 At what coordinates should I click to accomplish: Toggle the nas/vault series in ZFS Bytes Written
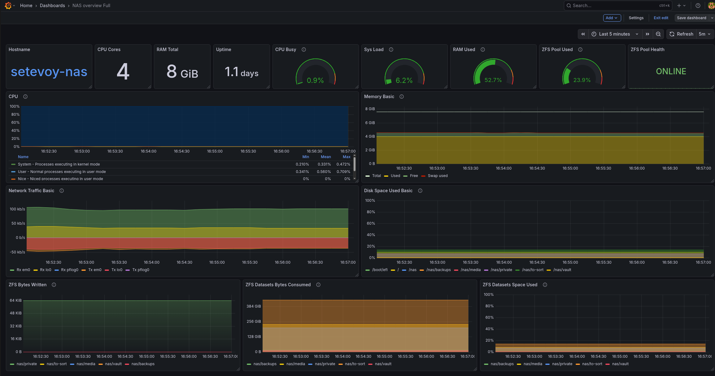click(113, 364)
